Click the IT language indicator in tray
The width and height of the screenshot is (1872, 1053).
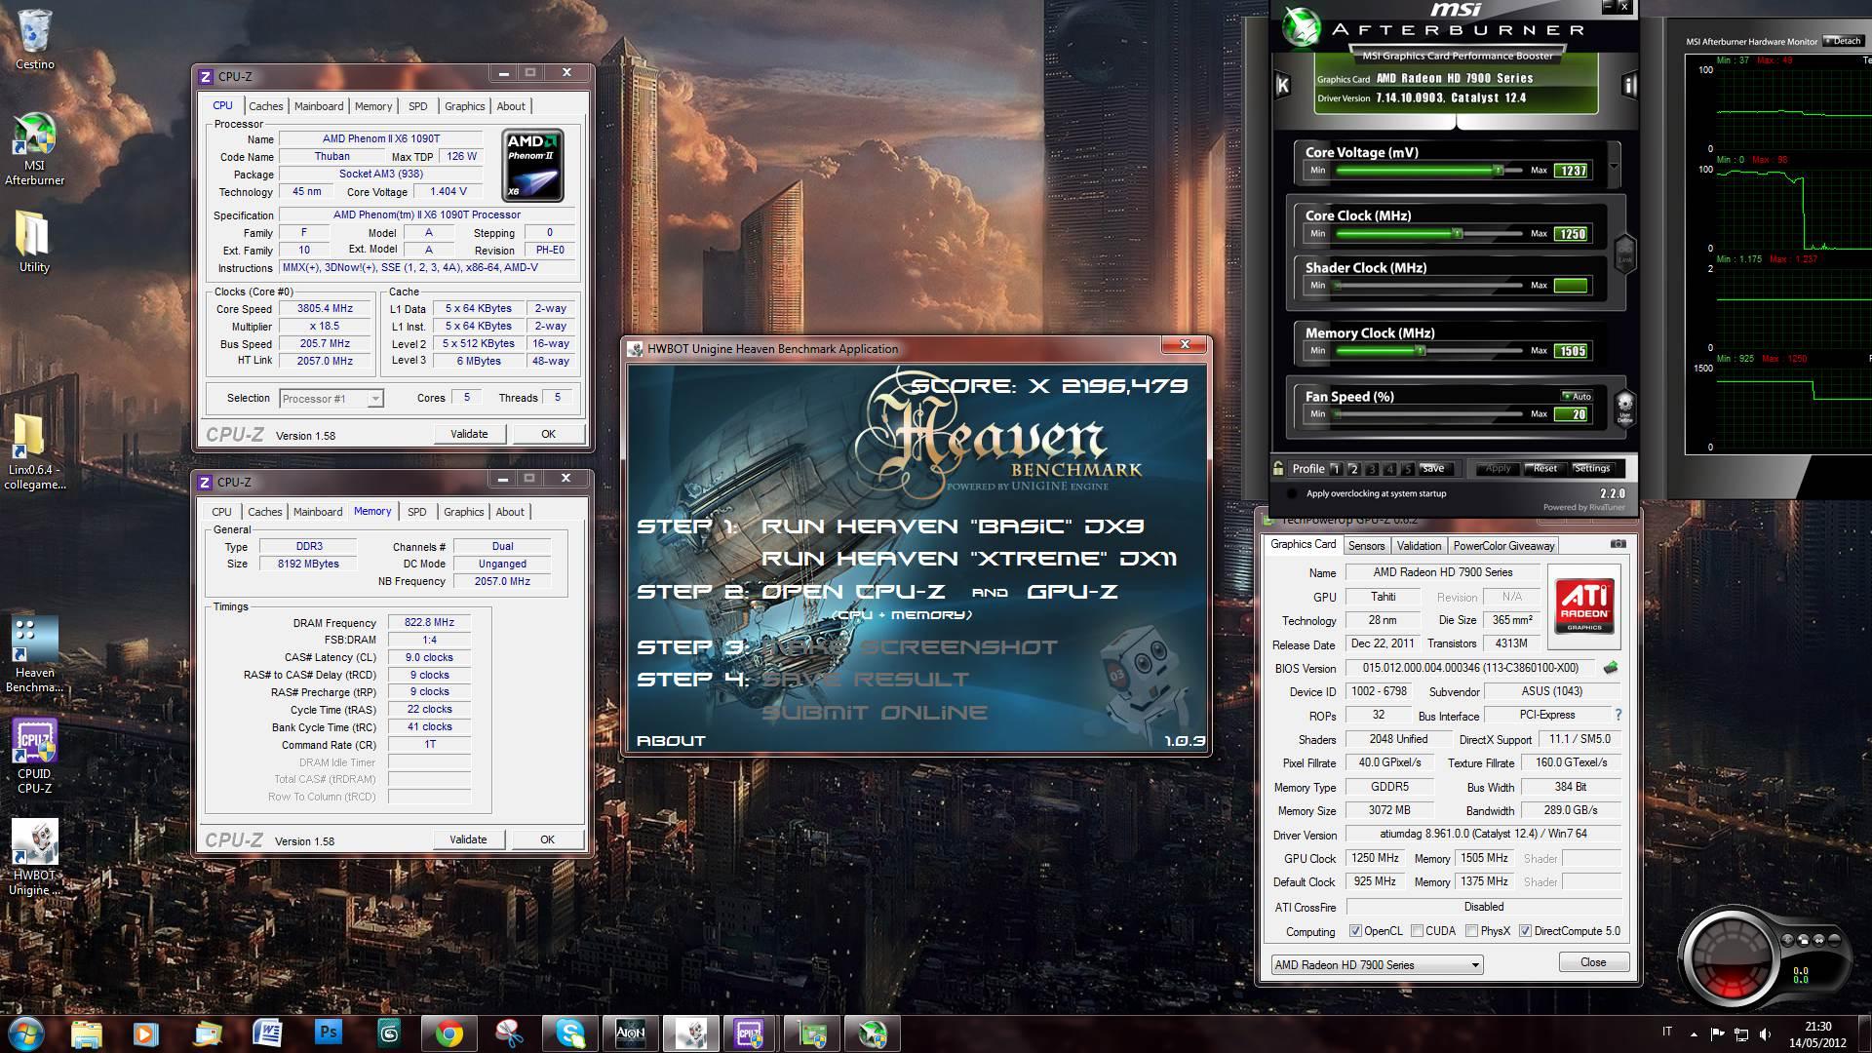coord(1666,1032)
